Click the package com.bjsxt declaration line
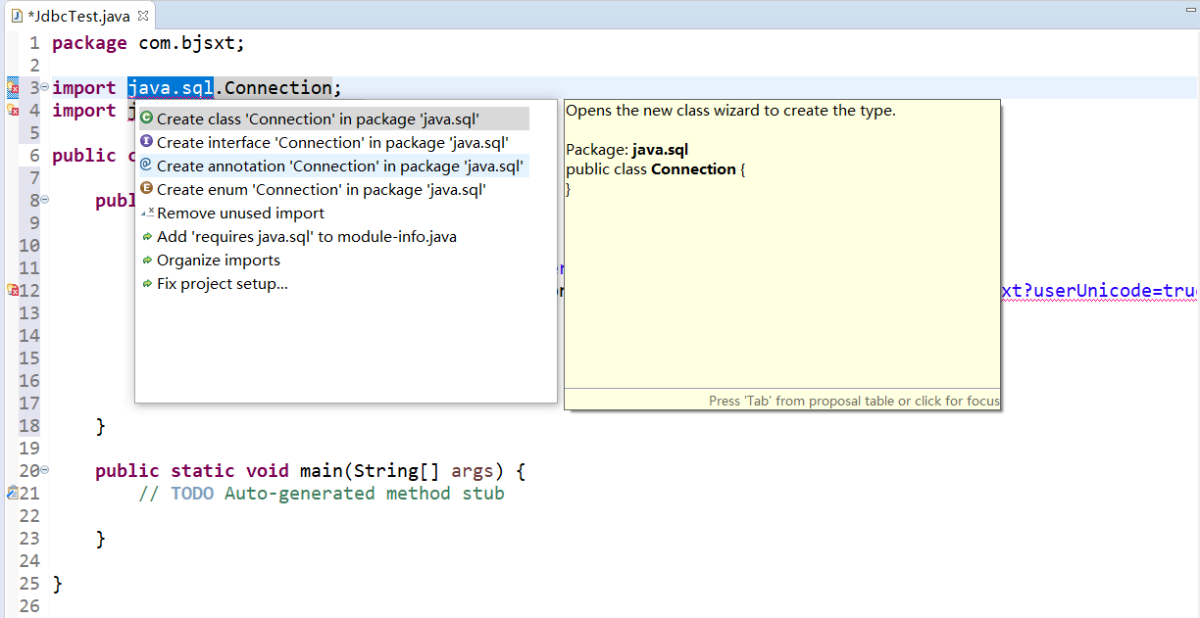The image size is (1200, 618). click(x=148, y=43)
